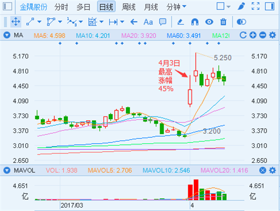Select the left arrow annotation tool
The width and height of the screenshot is (280, 211).
(x=134, y=22)
